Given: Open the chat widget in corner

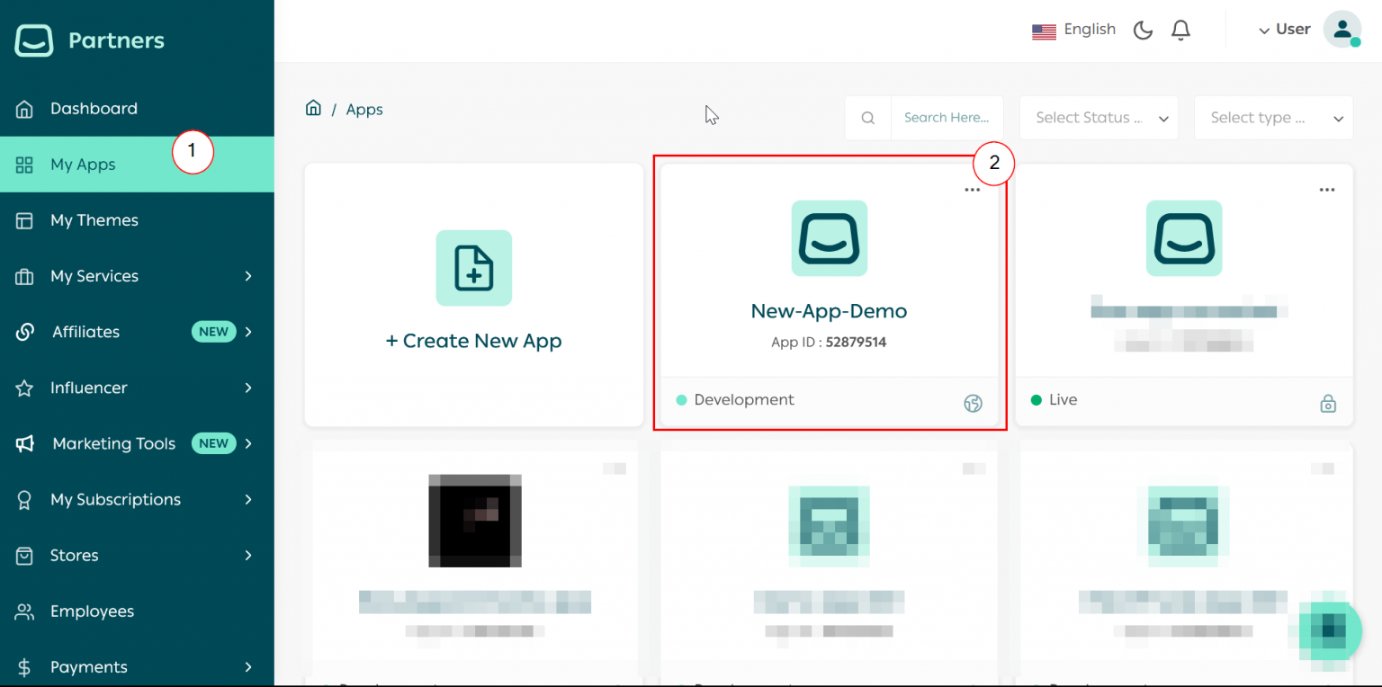Looking at the screenshot, I should coord(1330,631).
